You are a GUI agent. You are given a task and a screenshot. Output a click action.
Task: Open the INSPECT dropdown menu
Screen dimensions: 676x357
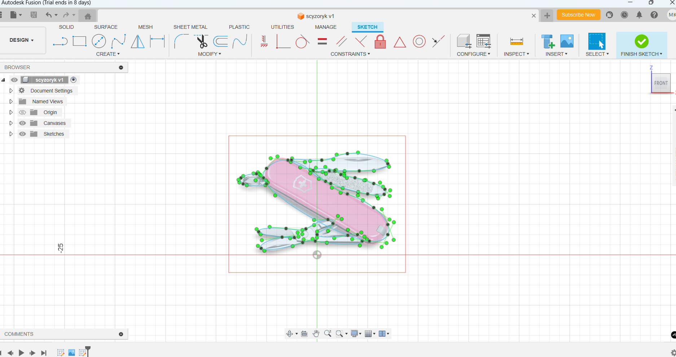[517, 54]
